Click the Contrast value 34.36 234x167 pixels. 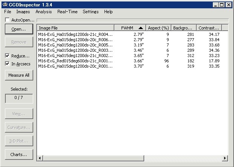[x=214, y=50]
